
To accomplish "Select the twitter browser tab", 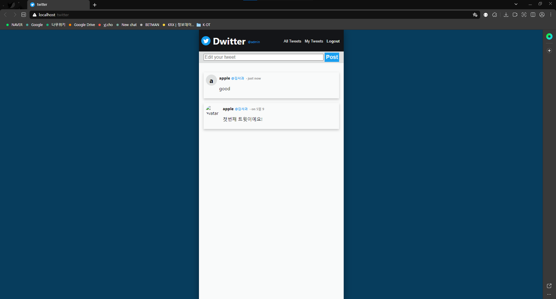I will pos(58,4).
